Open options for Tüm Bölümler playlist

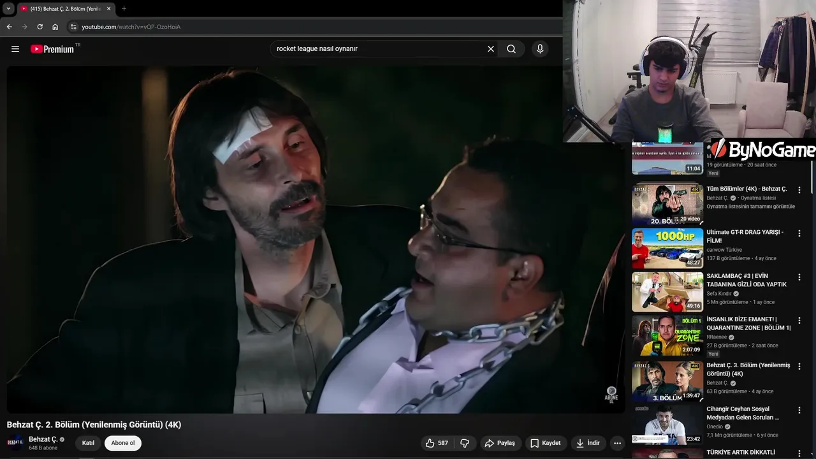pos(799,190)
